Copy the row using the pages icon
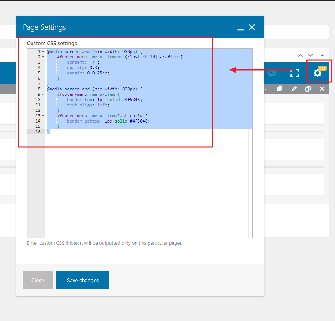Screen dimensions: 335x321 pos(280,89)
